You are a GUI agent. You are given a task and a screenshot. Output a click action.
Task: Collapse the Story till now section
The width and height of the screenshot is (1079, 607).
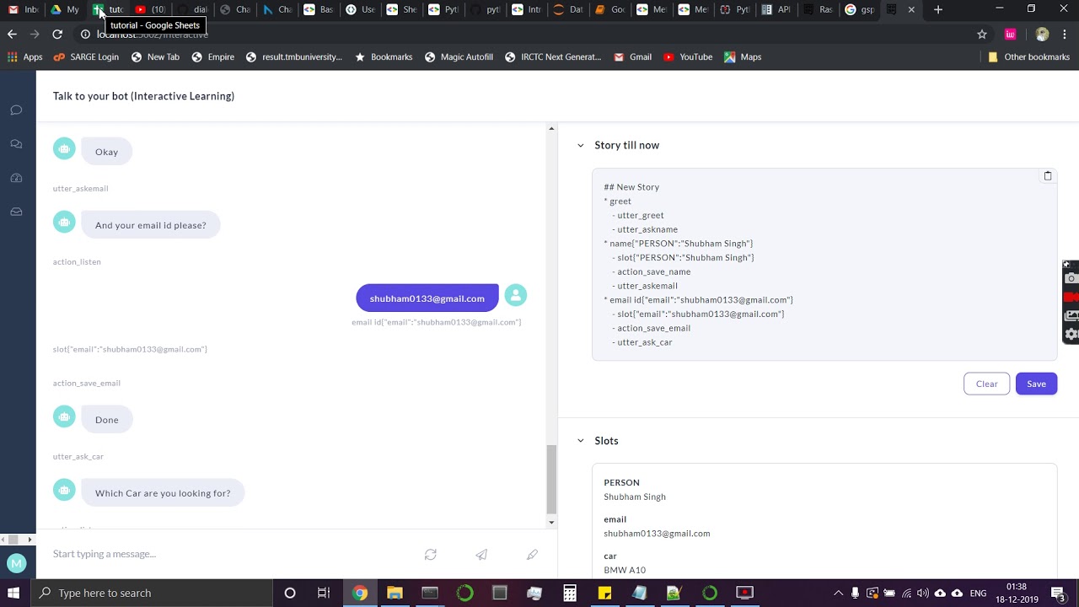(580, 145)
